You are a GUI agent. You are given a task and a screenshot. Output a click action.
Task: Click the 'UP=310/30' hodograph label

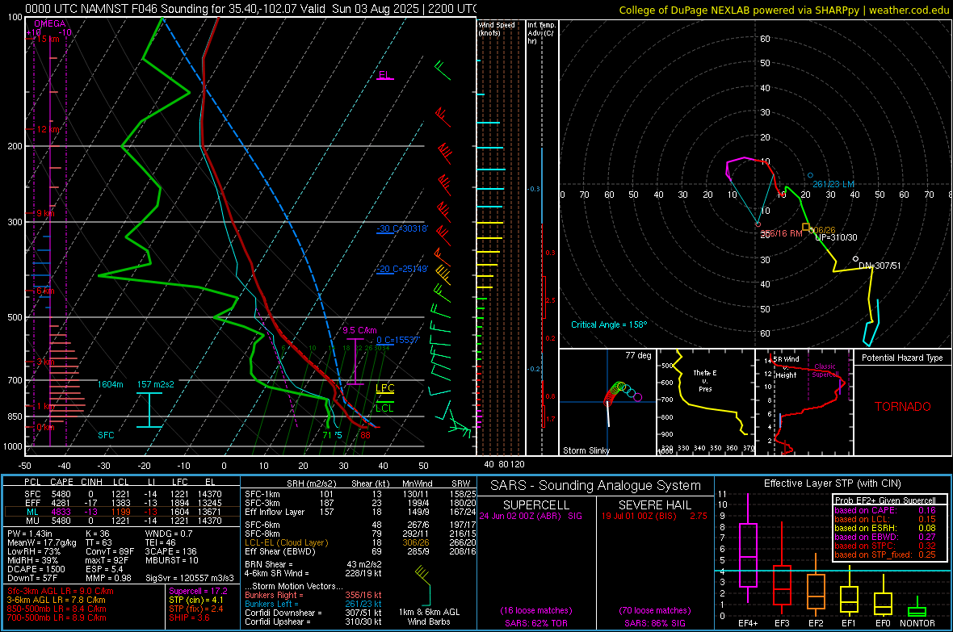pos(837,237)
